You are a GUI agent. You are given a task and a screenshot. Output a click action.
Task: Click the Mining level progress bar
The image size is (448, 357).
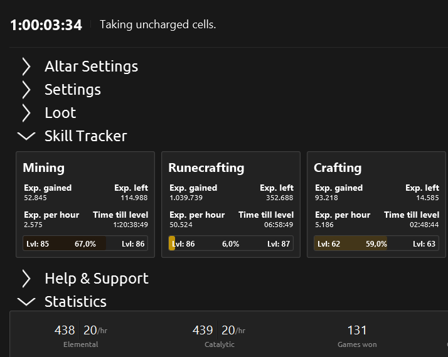click(85, 243)
